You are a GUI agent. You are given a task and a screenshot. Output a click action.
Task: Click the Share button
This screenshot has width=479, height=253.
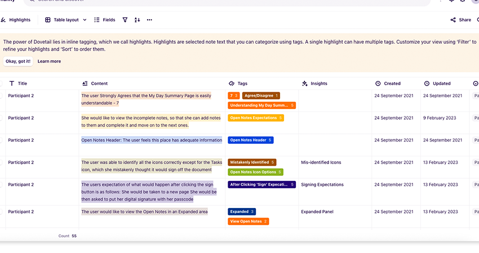point(460,20)
